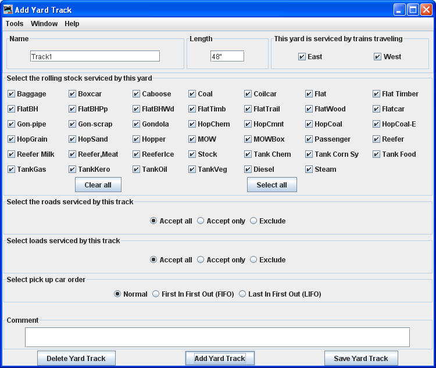Viewport: 436px width, 368px height.
Task: Toggle the Caboose checkbox
Action: [137, 94]
